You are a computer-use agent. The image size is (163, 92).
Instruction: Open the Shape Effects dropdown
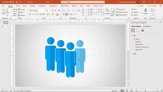122,15
